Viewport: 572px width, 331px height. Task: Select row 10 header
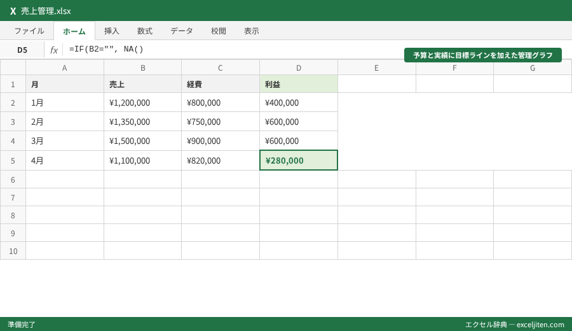(13, 251)
